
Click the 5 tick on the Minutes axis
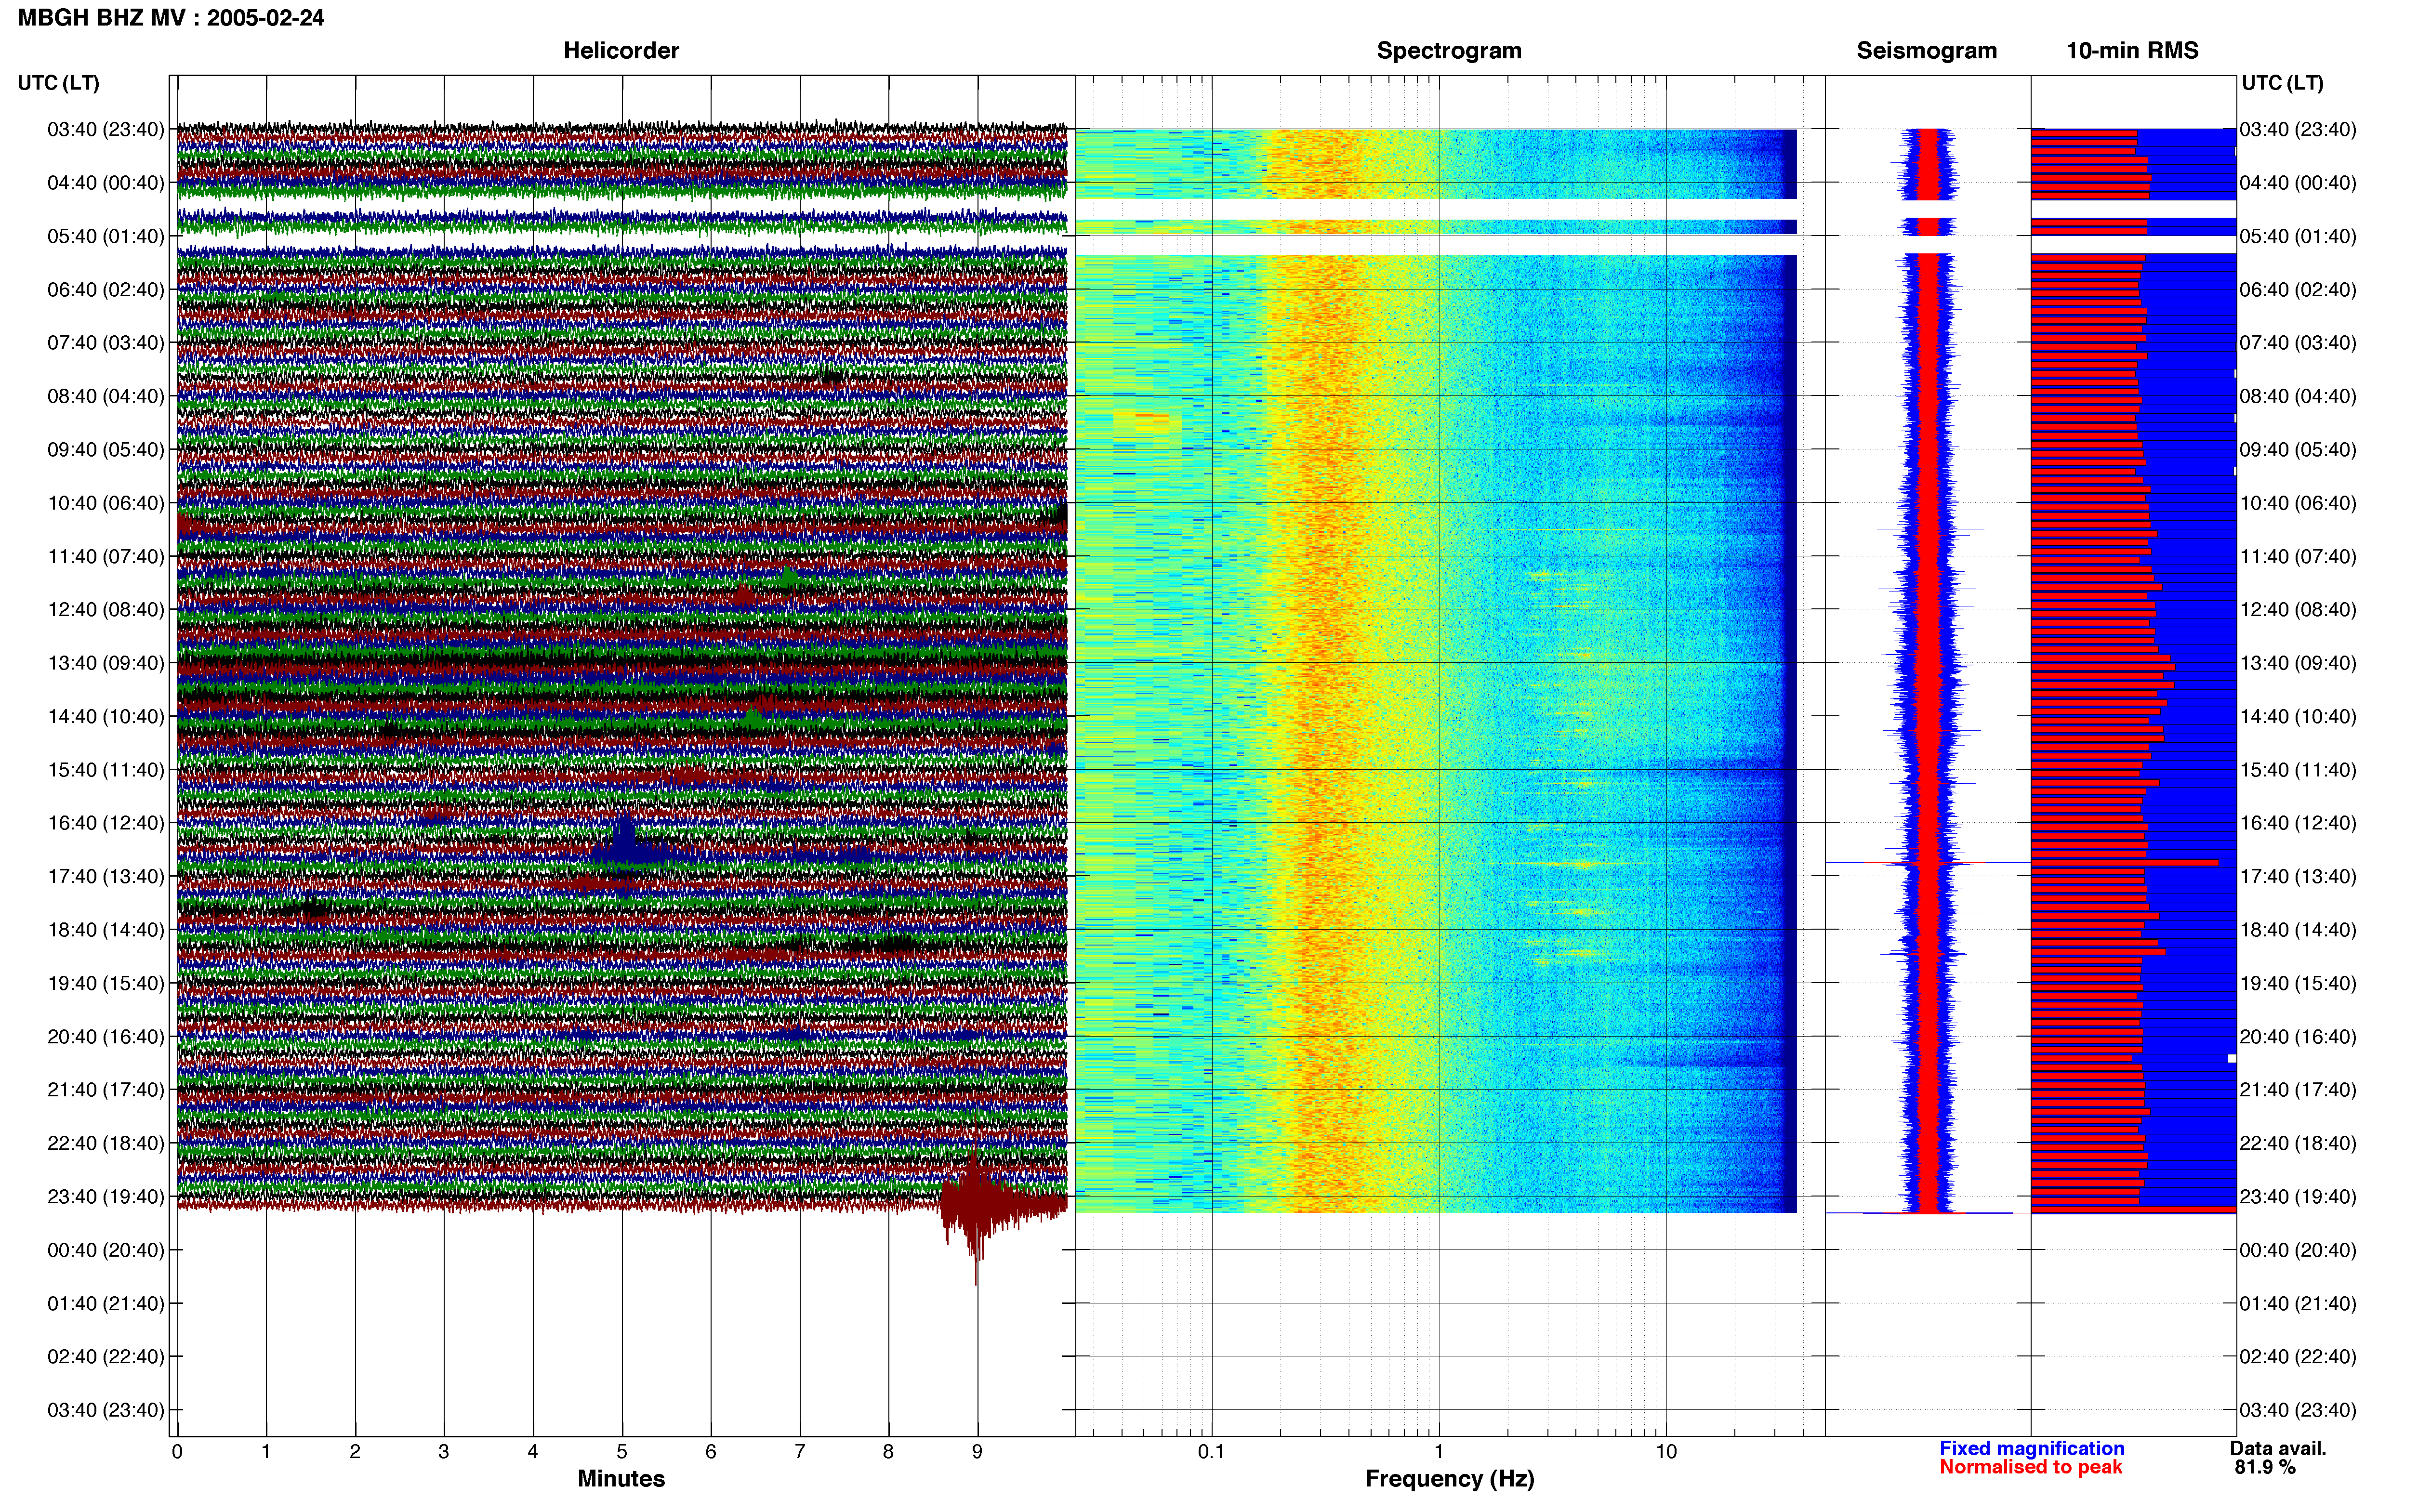[622, 1451]
